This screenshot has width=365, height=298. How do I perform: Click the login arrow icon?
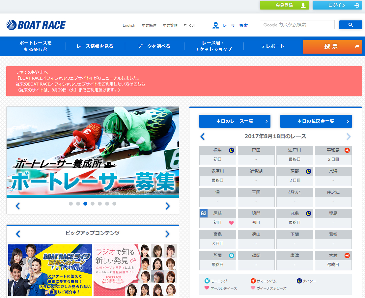(x=356, y=5)
